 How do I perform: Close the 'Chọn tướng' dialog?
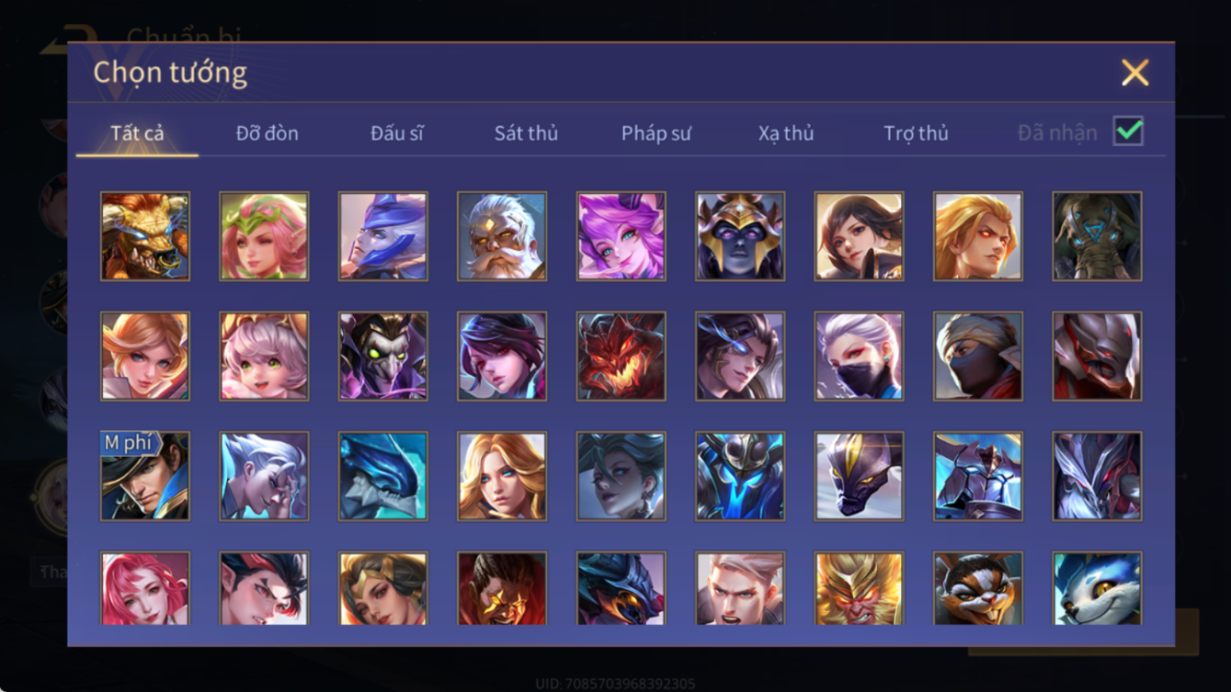click(1135, 73)
